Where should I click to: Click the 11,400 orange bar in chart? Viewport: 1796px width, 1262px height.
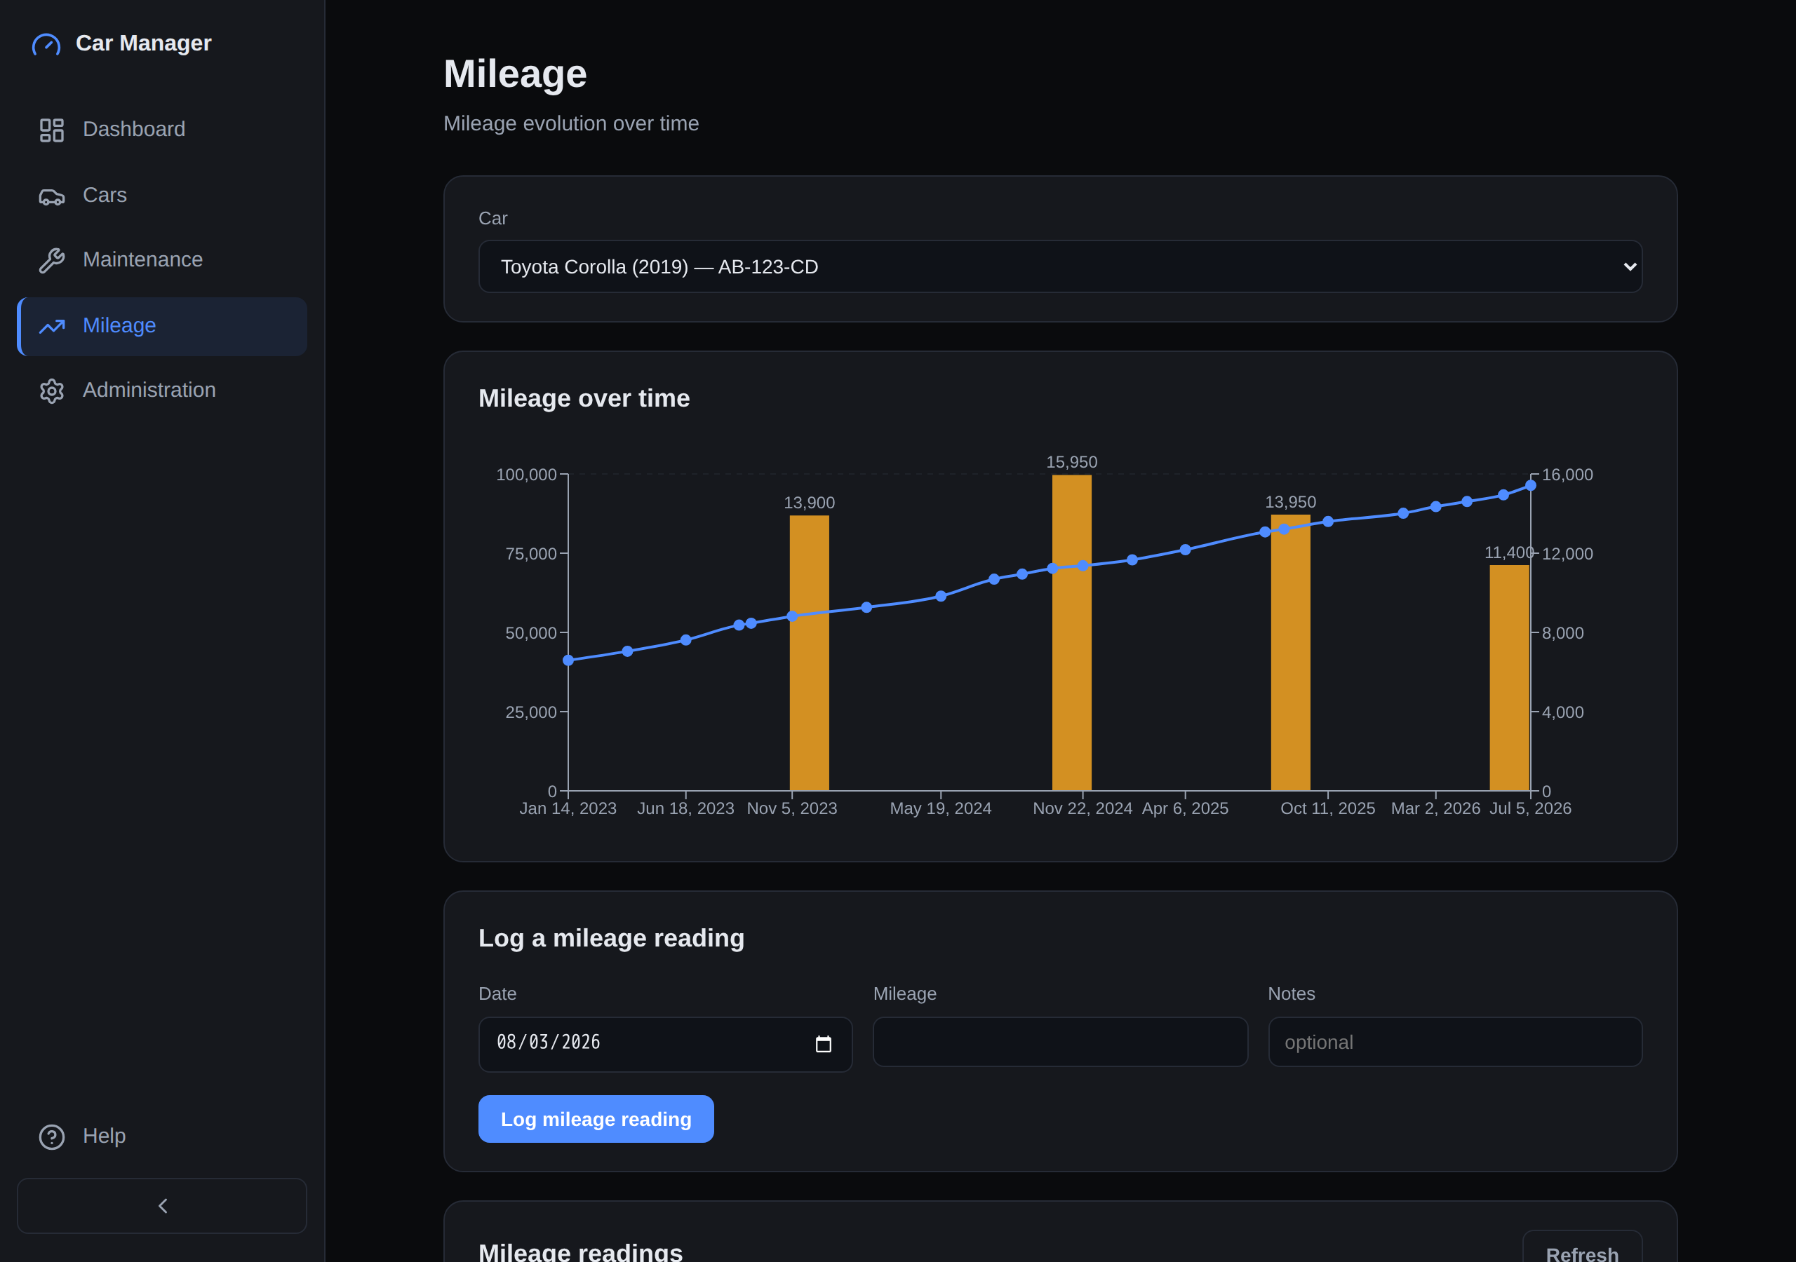[x=1509, y=678]
